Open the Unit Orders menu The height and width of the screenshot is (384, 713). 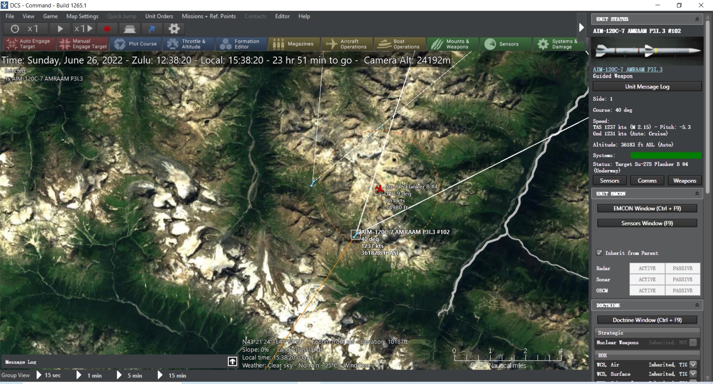click(x=159, y=16)
